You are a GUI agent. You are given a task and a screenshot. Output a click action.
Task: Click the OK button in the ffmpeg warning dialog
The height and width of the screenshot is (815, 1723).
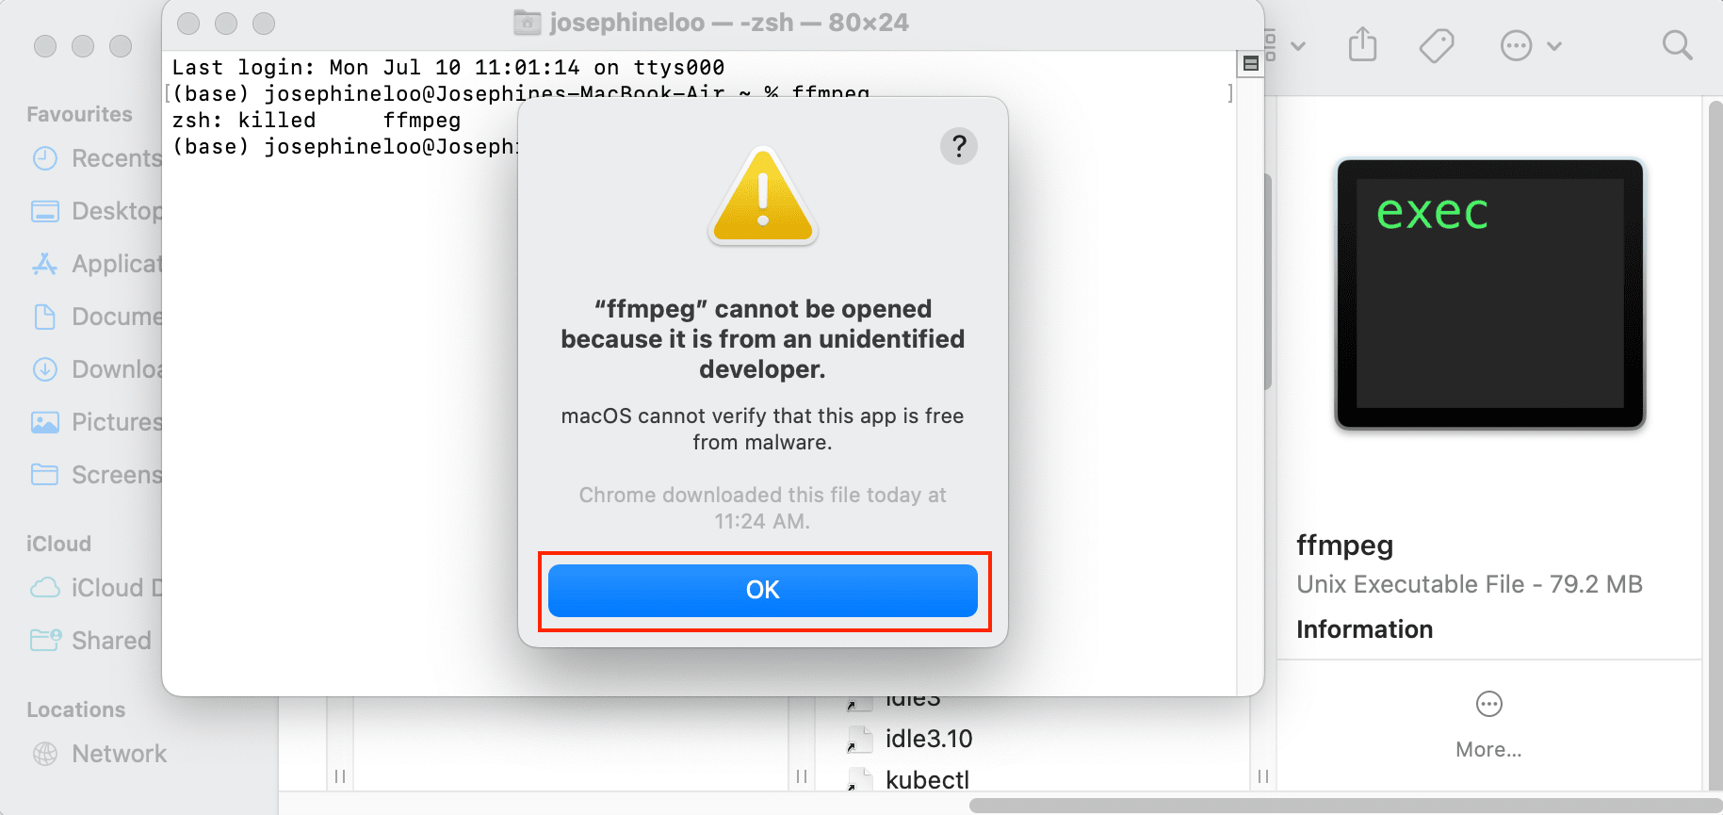tap(762, 591)
